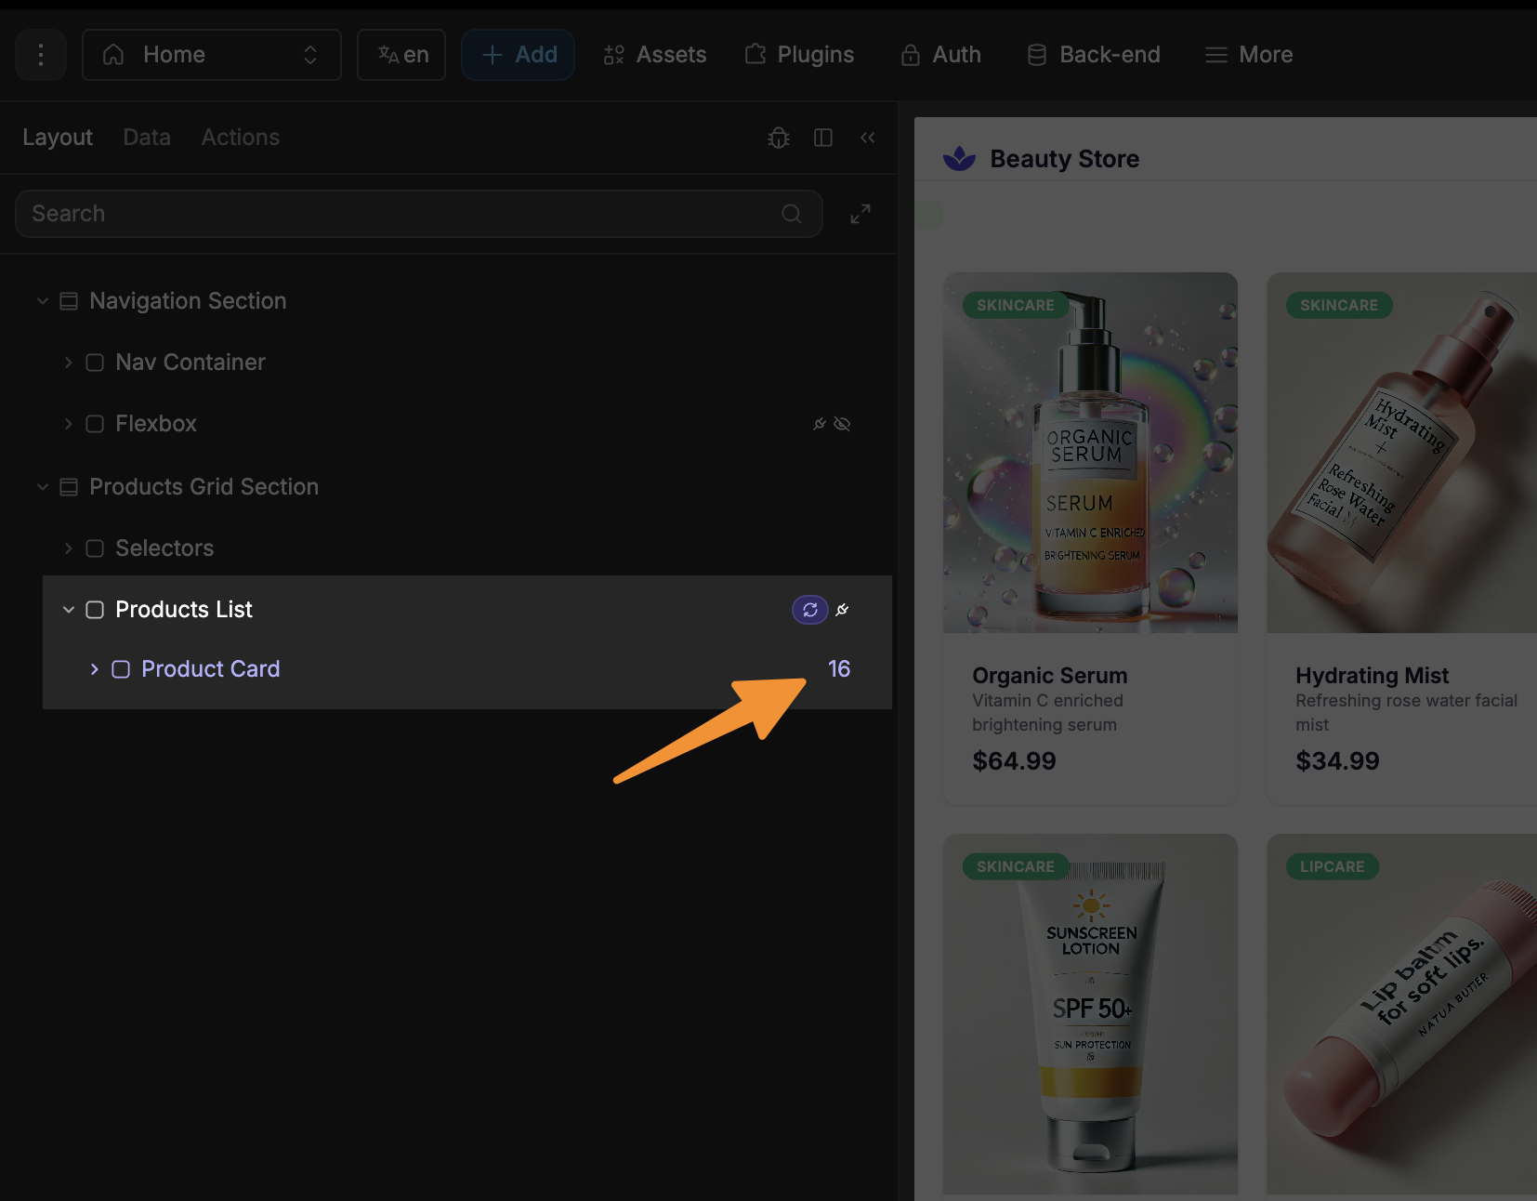Collapse the Navigation Section tree node

pyautogui.click(x=42, y=301)
